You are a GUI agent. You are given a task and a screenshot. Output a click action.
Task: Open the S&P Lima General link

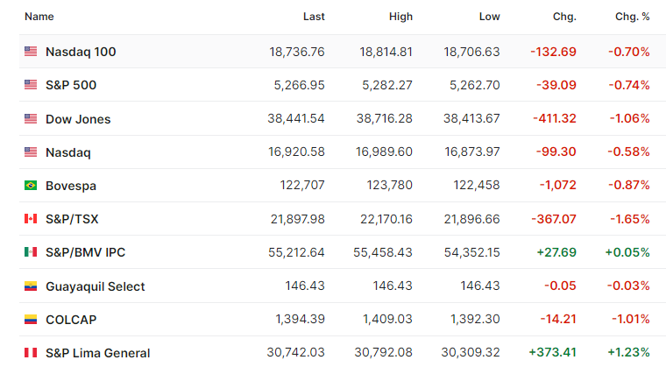[x=97, y=353]
